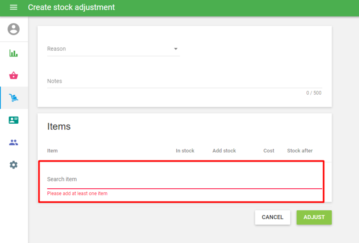Expand the Reason dropdown field

(x=108, y=49)
